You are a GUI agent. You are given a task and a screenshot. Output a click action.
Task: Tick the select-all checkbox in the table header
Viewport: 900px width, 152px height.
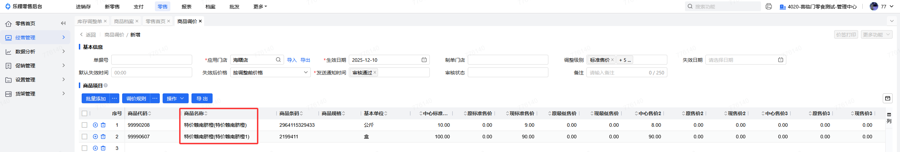coord(84,113)
